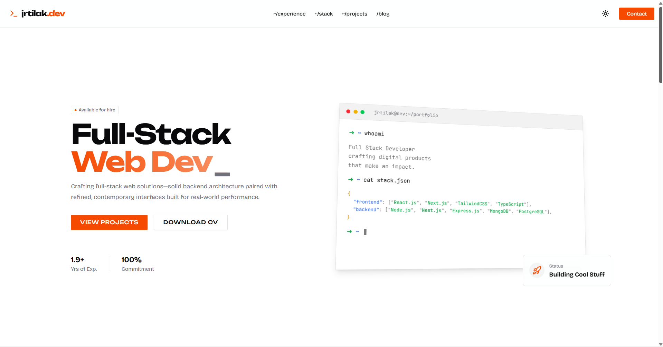The width and height of the screenshot is (663, 347).
Task: Click the green arrow before cat stack.json
Action: tap(350, 179)
